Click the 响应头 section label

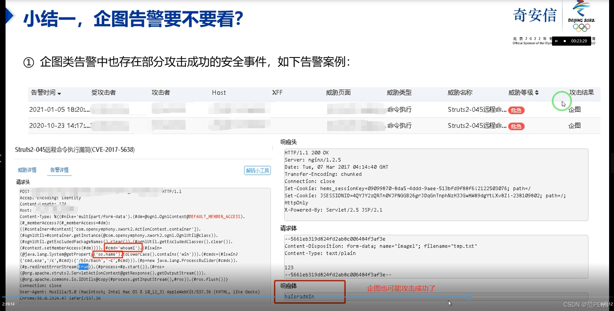(x=289, y=142)
